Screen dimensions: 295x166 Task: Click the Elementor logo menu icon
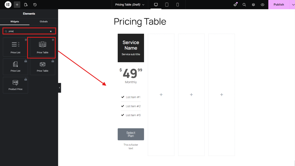pos(8,5)
